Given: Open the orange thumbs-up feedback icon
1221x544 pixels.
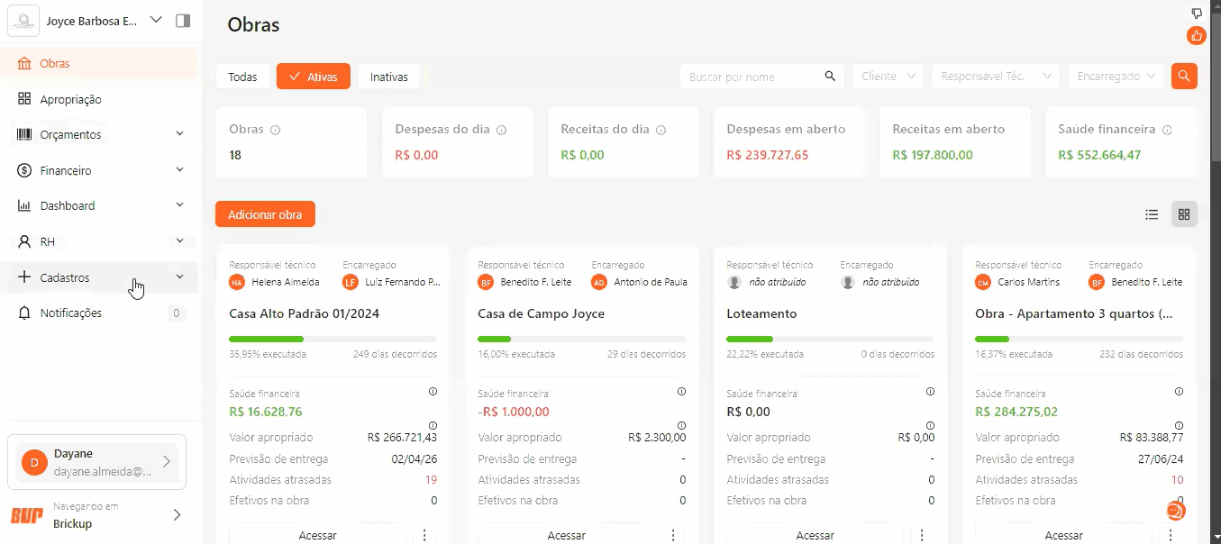Looking at the screenshot, I should 1197,36.
